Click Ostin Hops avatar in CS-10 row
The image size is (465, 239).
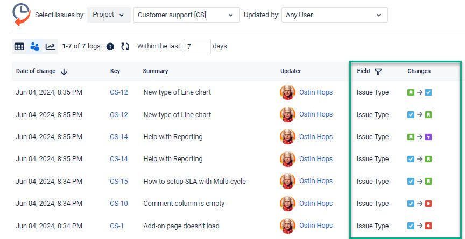(287, 204)
